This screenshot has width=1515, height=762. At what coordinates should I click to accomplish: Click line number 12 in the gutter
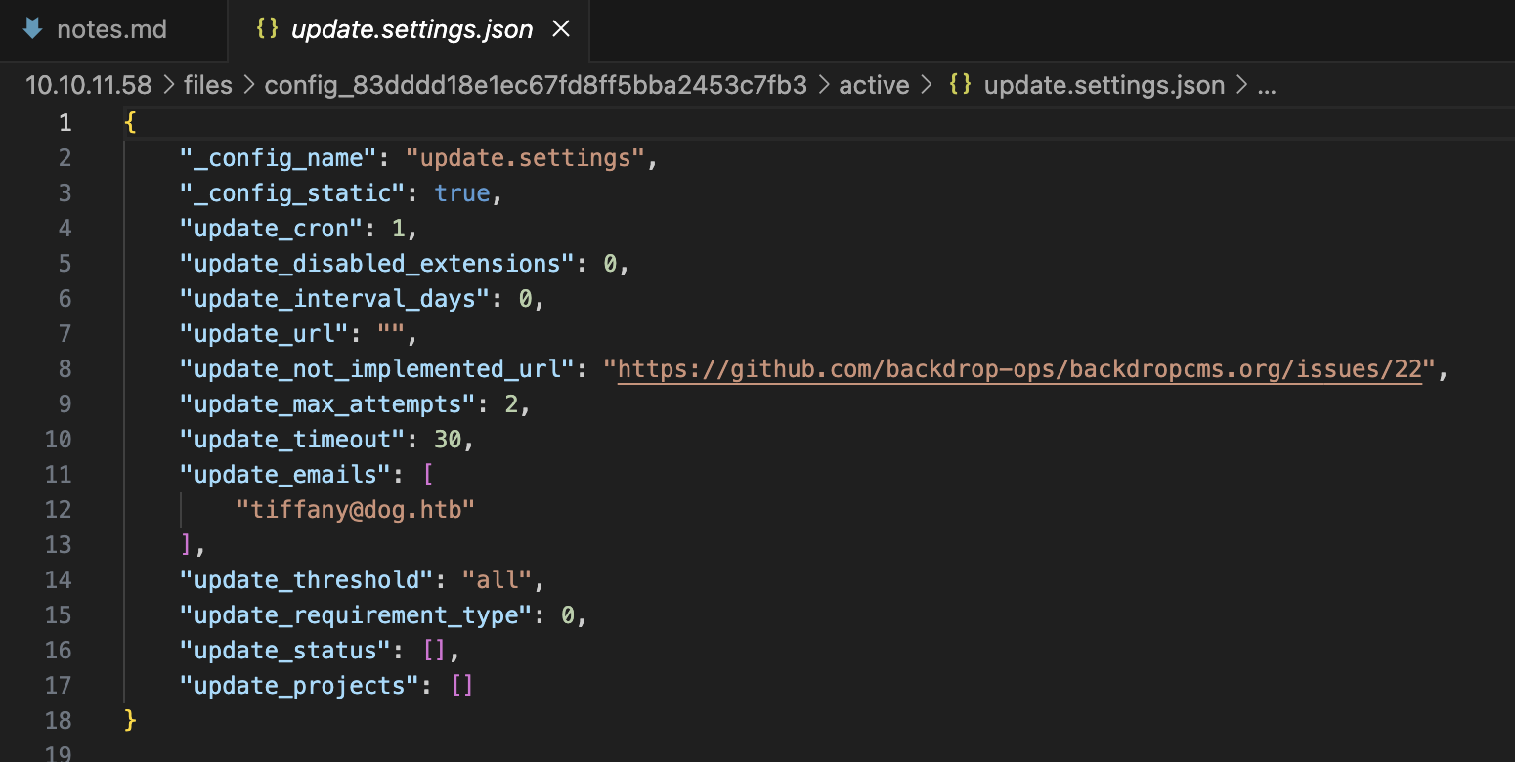click(59, 509)
